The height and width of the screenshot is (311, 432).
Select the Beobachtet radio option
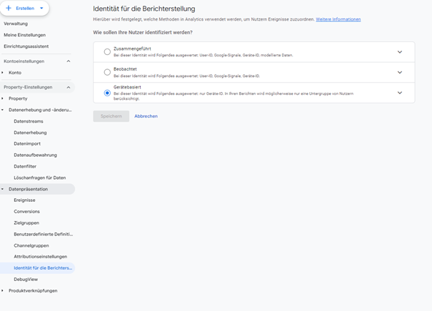tap(107, 72)
